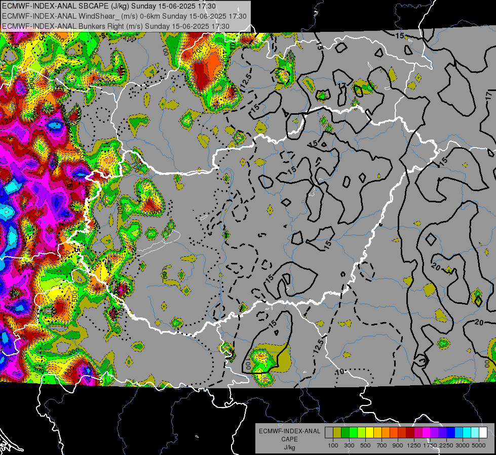This screenshot has width=496, height=455.
Task: Click the 900 tick label on legend
Action: (398, 445)
